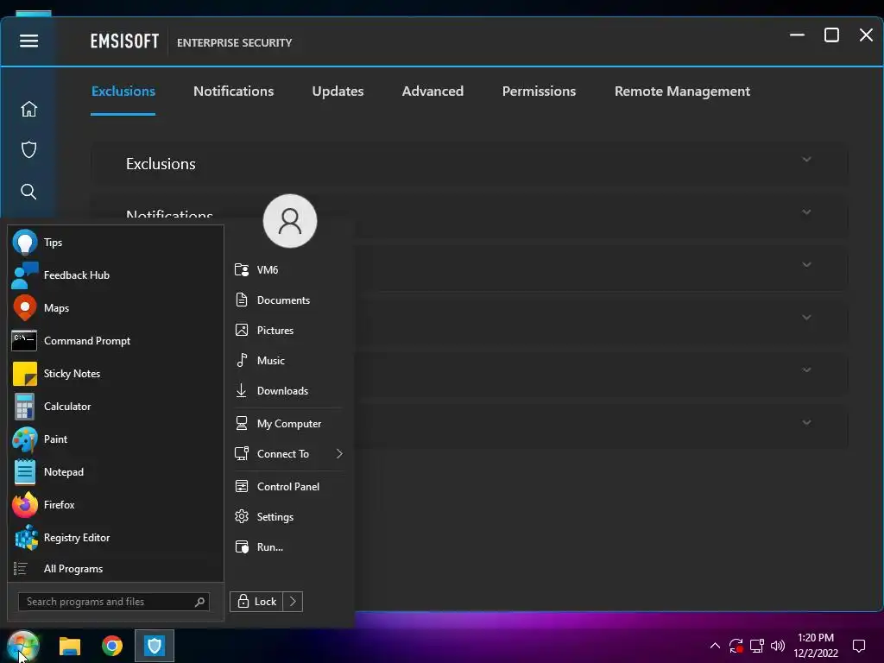Go to Emsisoft Home sidebar icon
Image resolution: width=884 pixels, height=663 pixels.
point(28,109)
